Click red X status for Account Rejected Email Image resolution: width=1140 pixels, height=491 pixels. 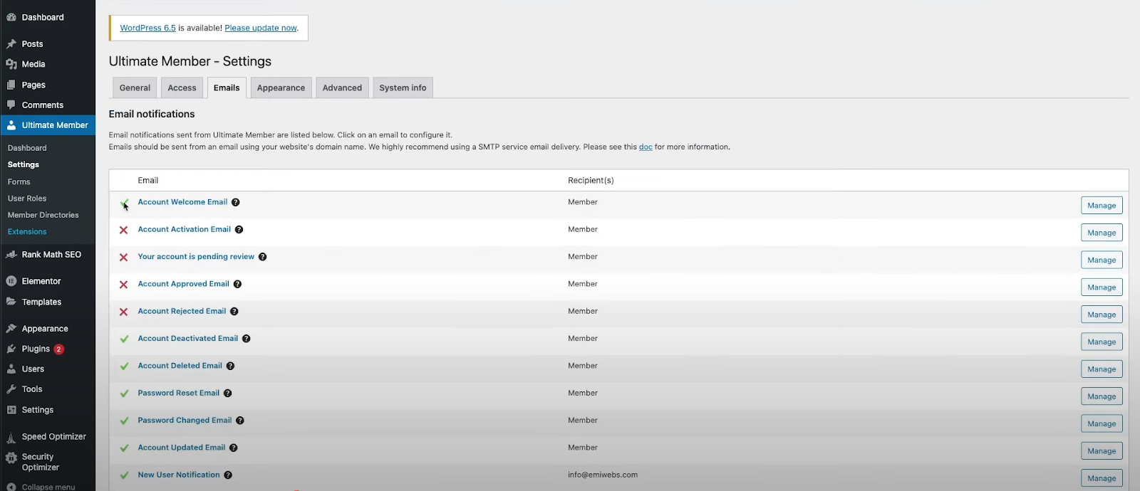click(x=123, y=312)
